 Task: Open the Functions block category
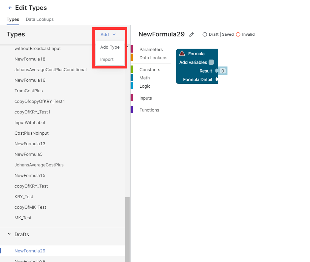pyautogui.click(x=149, y=110)
